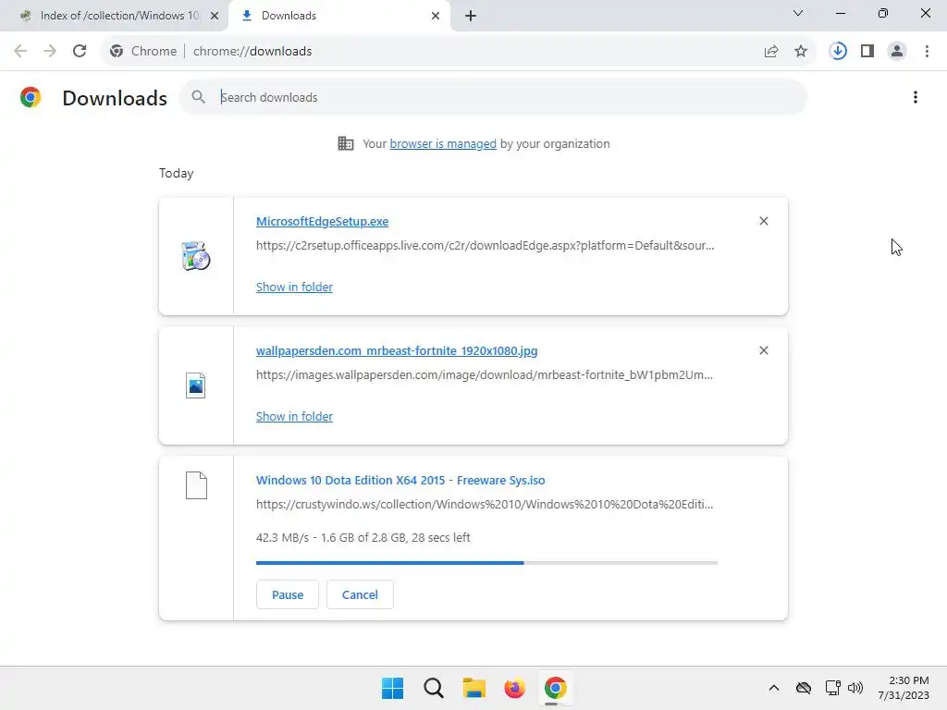This screenshot has width=947, height=710.
Task: Click the Chrome logo beside Downloads title
Action: (x=31, y=97)
